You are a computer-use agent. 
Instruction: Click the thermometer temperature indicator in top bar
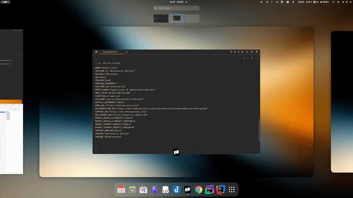(309, 2)
